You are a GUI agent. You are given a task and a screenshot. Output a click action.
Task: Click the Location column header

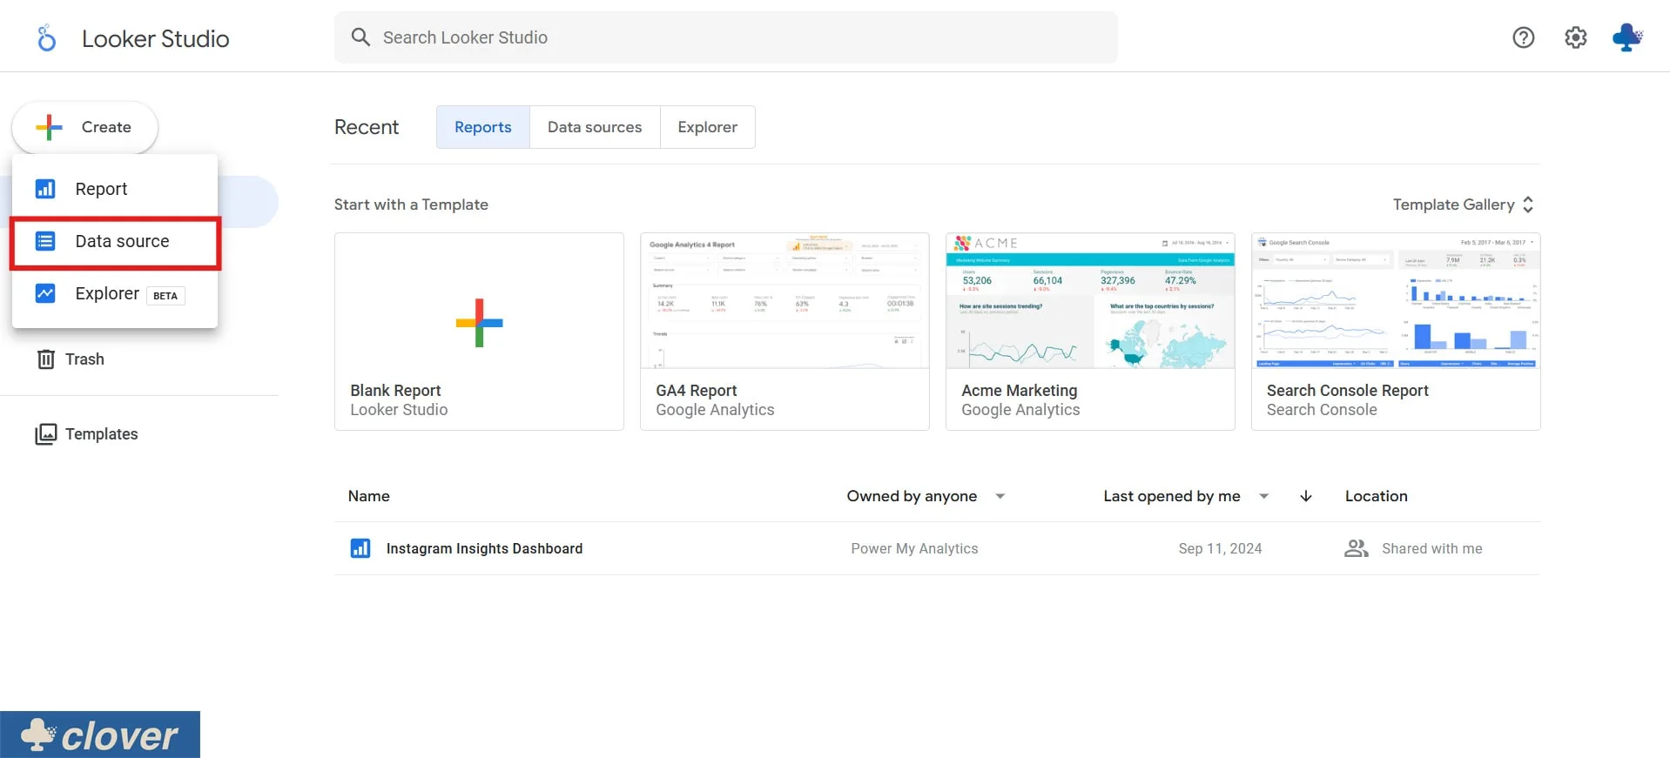point(1376,496)
